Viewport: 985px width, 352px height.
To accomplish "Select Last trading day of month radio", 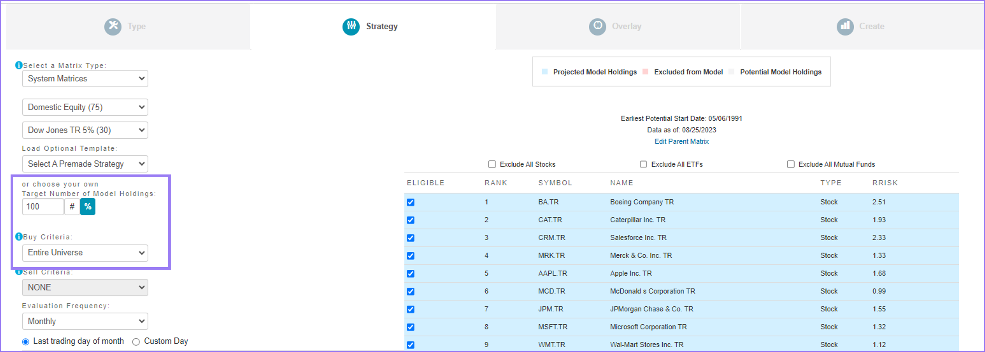I will tap(26, 342).
